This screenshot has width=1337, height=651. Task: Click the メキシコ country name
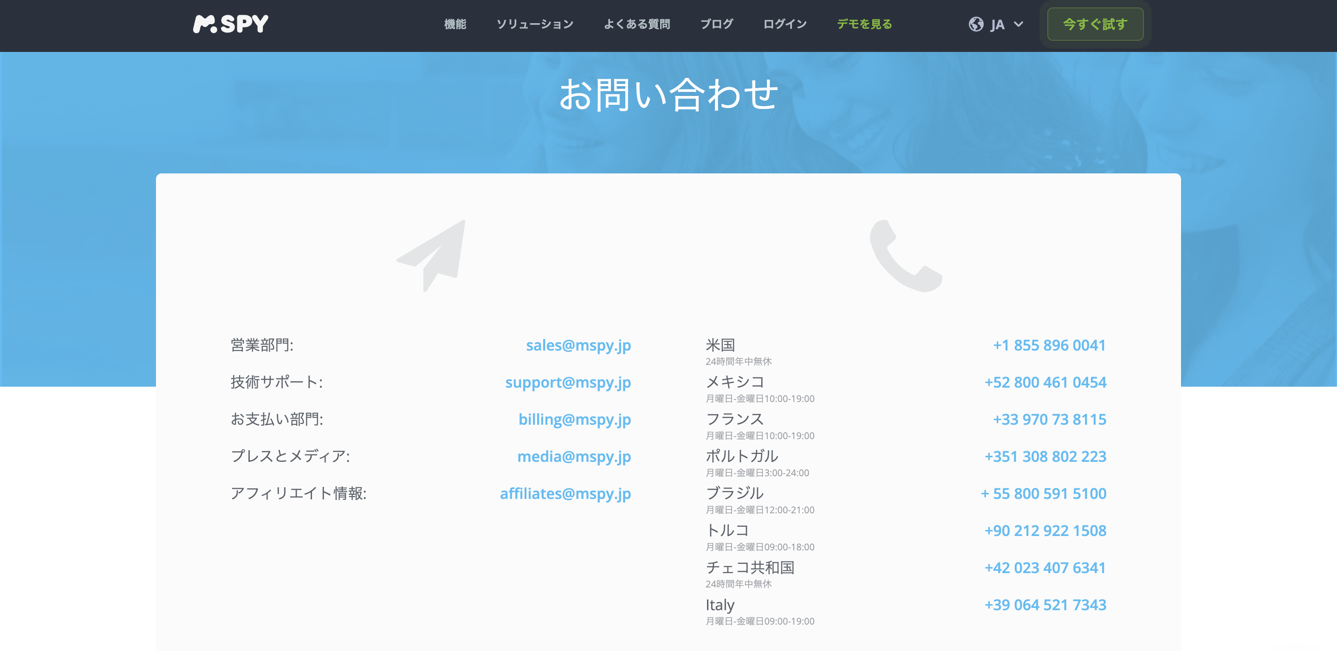point(735,383)
